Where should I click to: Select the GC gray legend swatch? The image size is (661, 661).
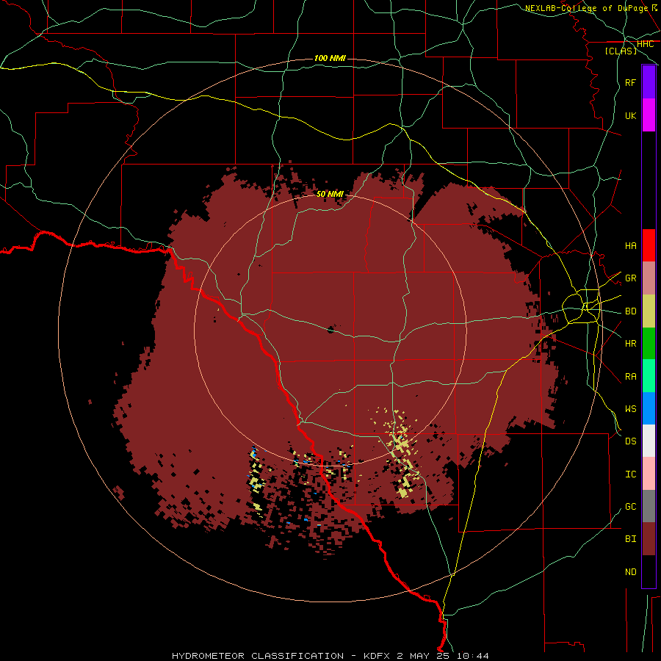pyautogui.click(x=649, y=506)
